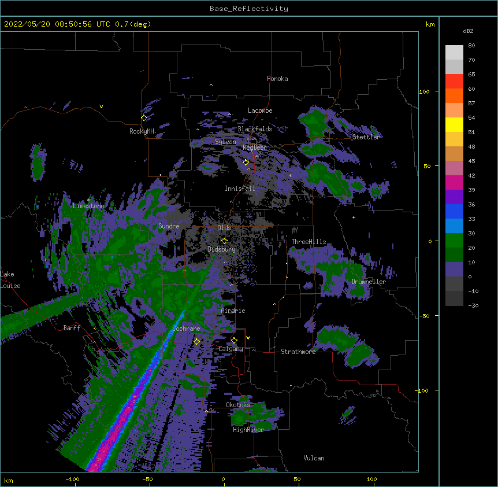
Task: Select the Strathmore label
Action: (298, 352)
